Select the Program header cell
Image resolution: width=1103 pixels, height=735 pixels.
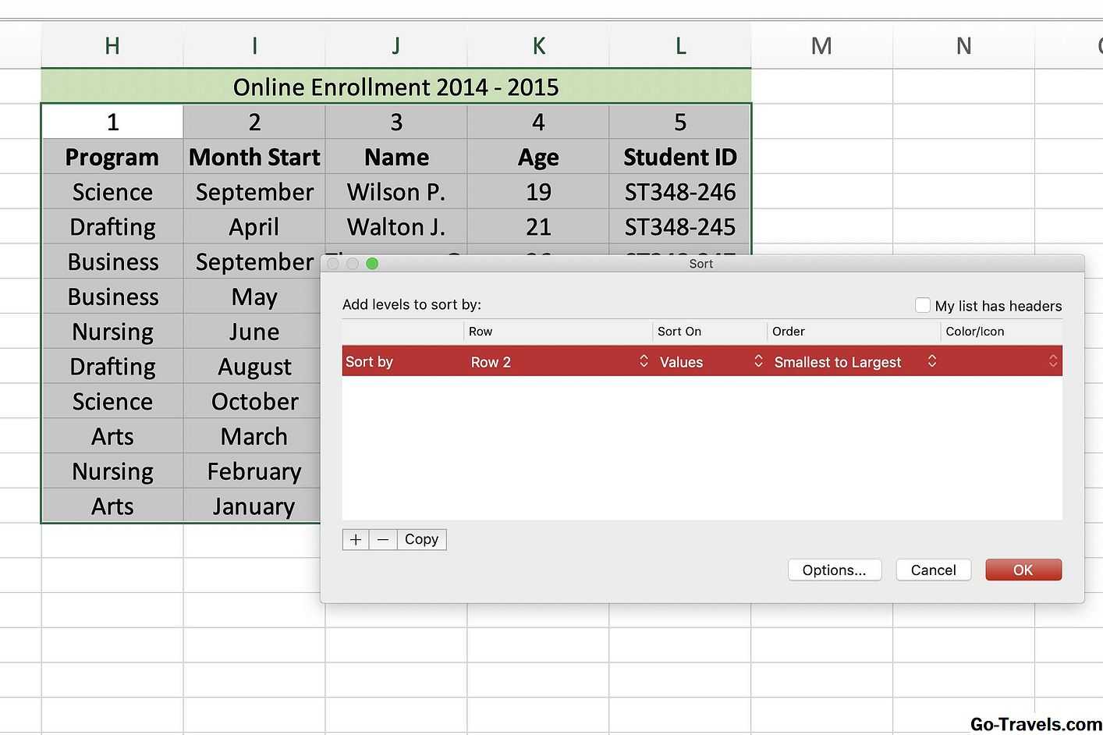coord(112,157)
